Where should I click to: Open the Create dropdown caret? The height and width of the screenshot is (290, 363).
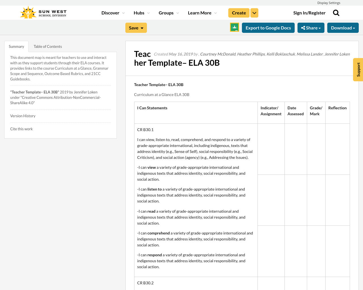(254, 13)
